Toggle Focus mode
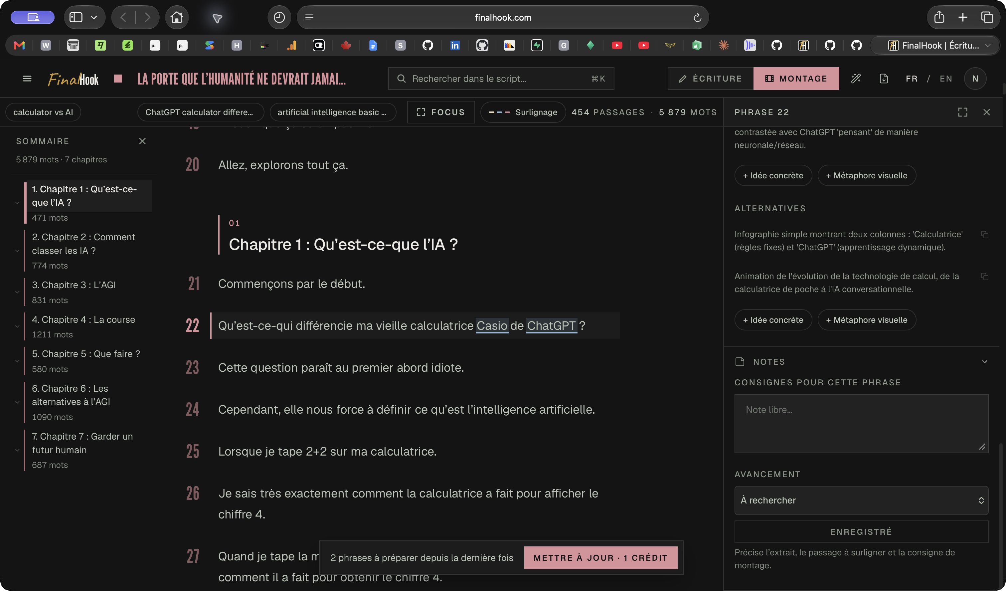Viewport: 1006px width, 591px height. (441, 112)
